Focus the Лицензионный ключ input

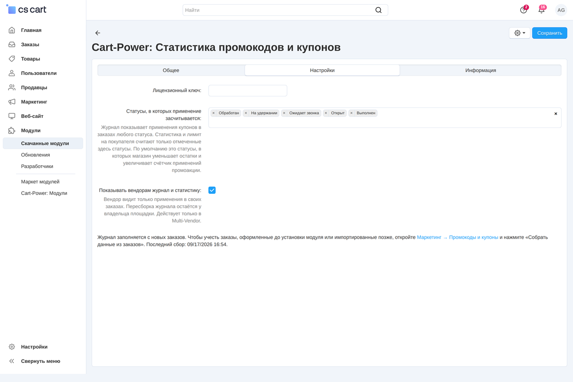[x=248, y=90]
